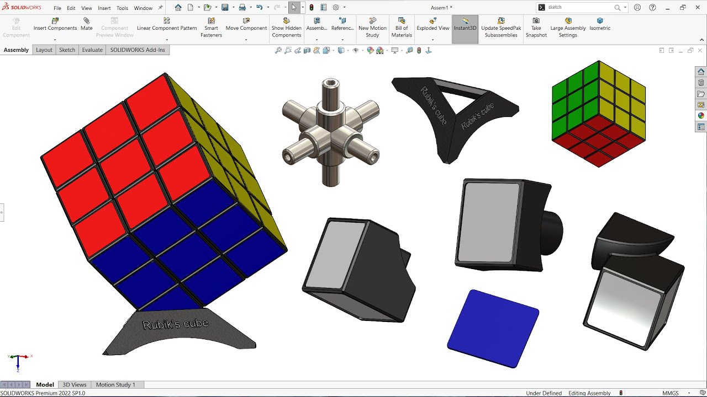Open the Help question mark icon
The image size is (707, 397).
tap(653, 8)
